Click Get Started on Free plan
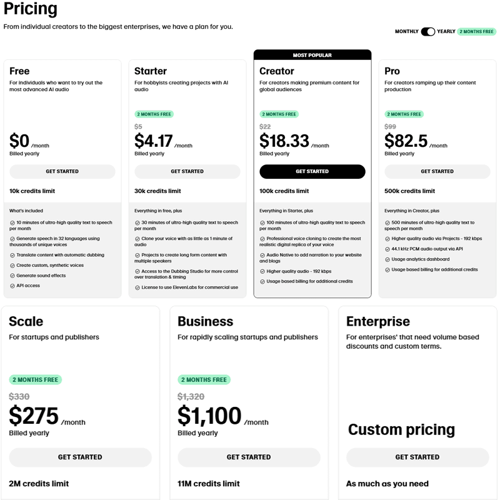Viewport: 500px width, 500px height. pyautogui.click(x=62, y=171)
